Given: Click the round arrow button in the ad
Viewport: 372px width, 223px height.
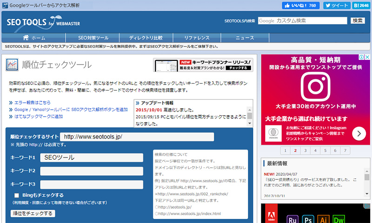Looking at the screenshot, I should point(359,134).
